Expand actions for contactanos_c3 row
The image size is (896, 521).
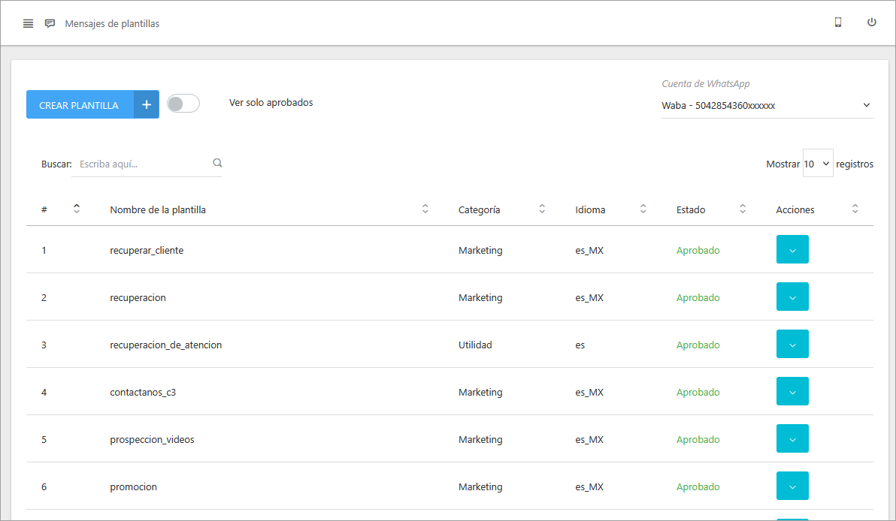[792, 392]
